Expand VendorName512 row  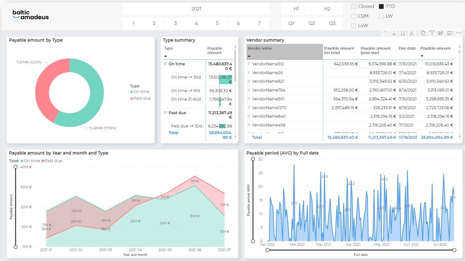point(249,64)
